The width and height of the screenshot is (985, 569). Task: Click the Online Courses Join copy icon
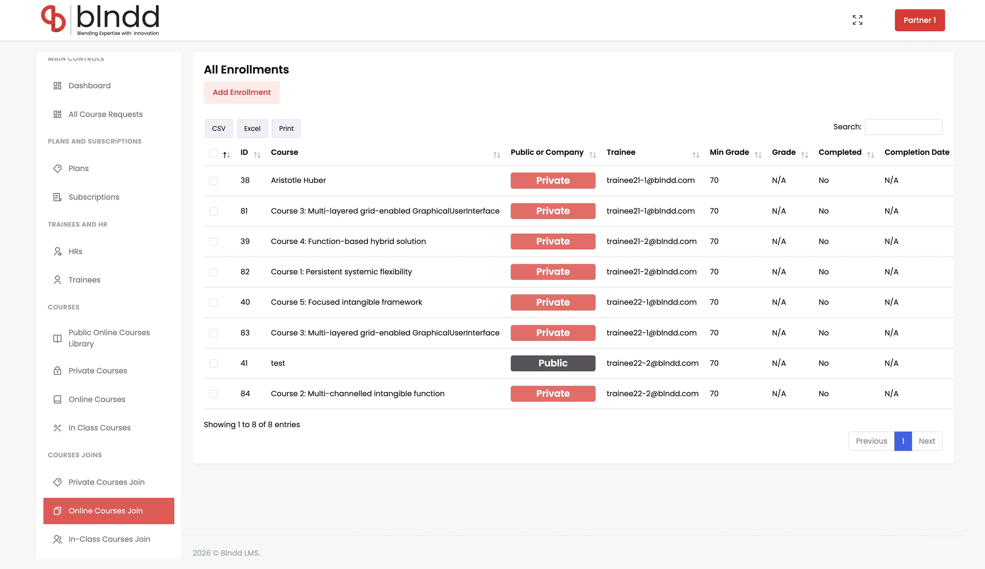point(57,511)
